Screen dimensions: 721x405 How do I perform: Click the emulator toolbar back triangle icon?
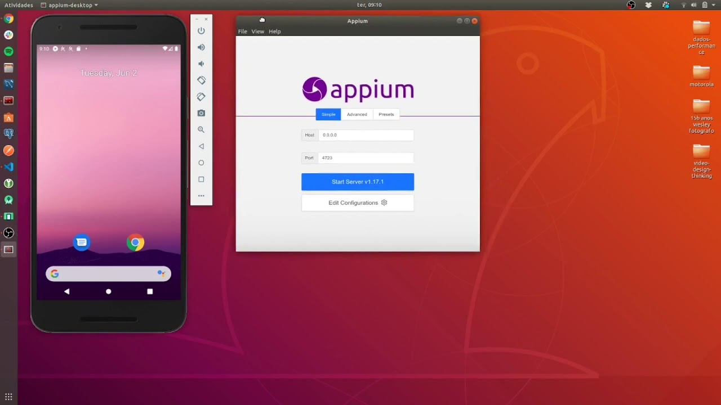pyautogui.click(x=201, y=146)
